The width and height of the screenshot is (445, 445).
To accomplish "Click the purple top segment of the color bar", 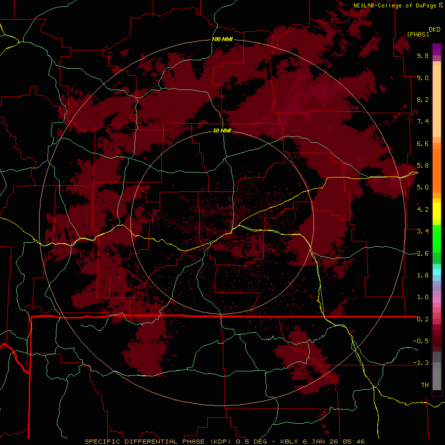I will (437, 49).
